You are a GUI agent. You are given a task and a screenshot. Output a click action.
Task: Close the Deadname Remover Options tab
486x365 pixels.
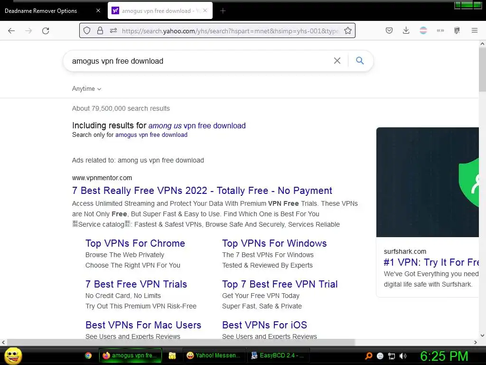[x=98, y=10]
